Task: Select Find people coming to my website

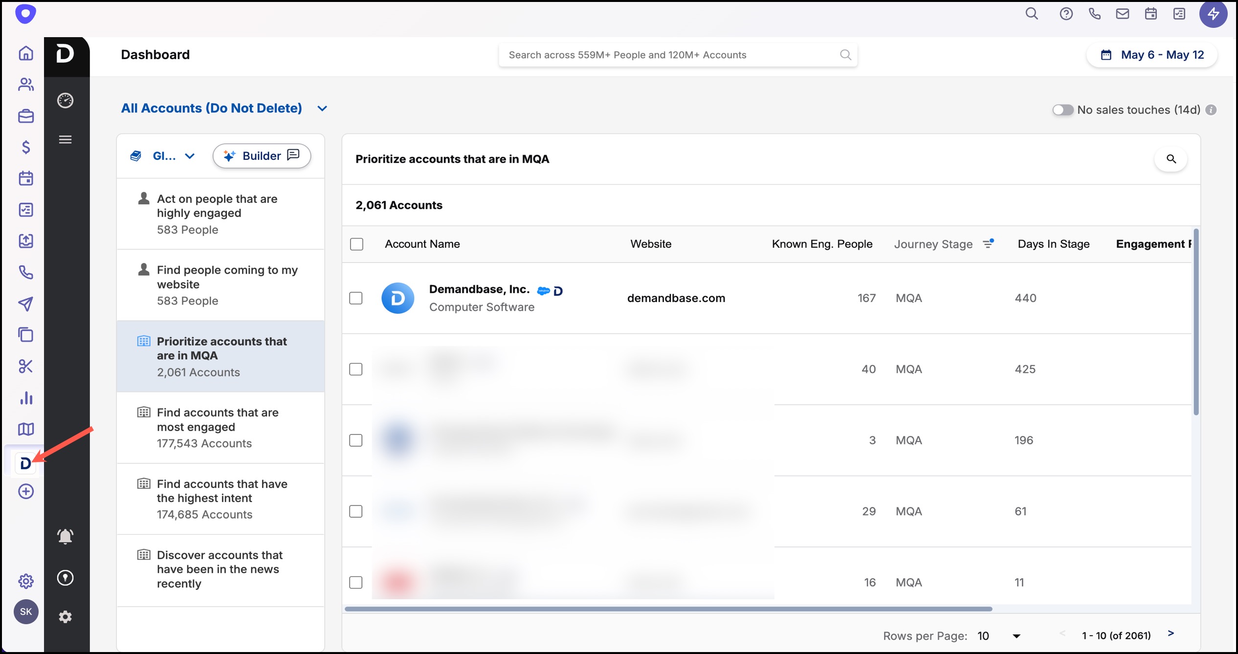Action: [x=221, y=285]
